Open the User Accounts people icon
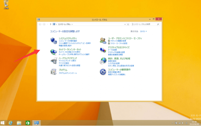Image resolution: width=201 pixels, height=126 pixels. [103, 41]
